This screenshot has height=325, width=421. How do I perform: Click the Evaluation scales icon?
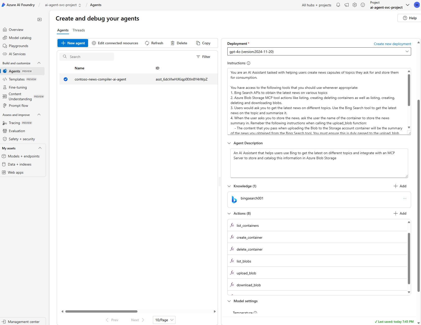[5, 131]
